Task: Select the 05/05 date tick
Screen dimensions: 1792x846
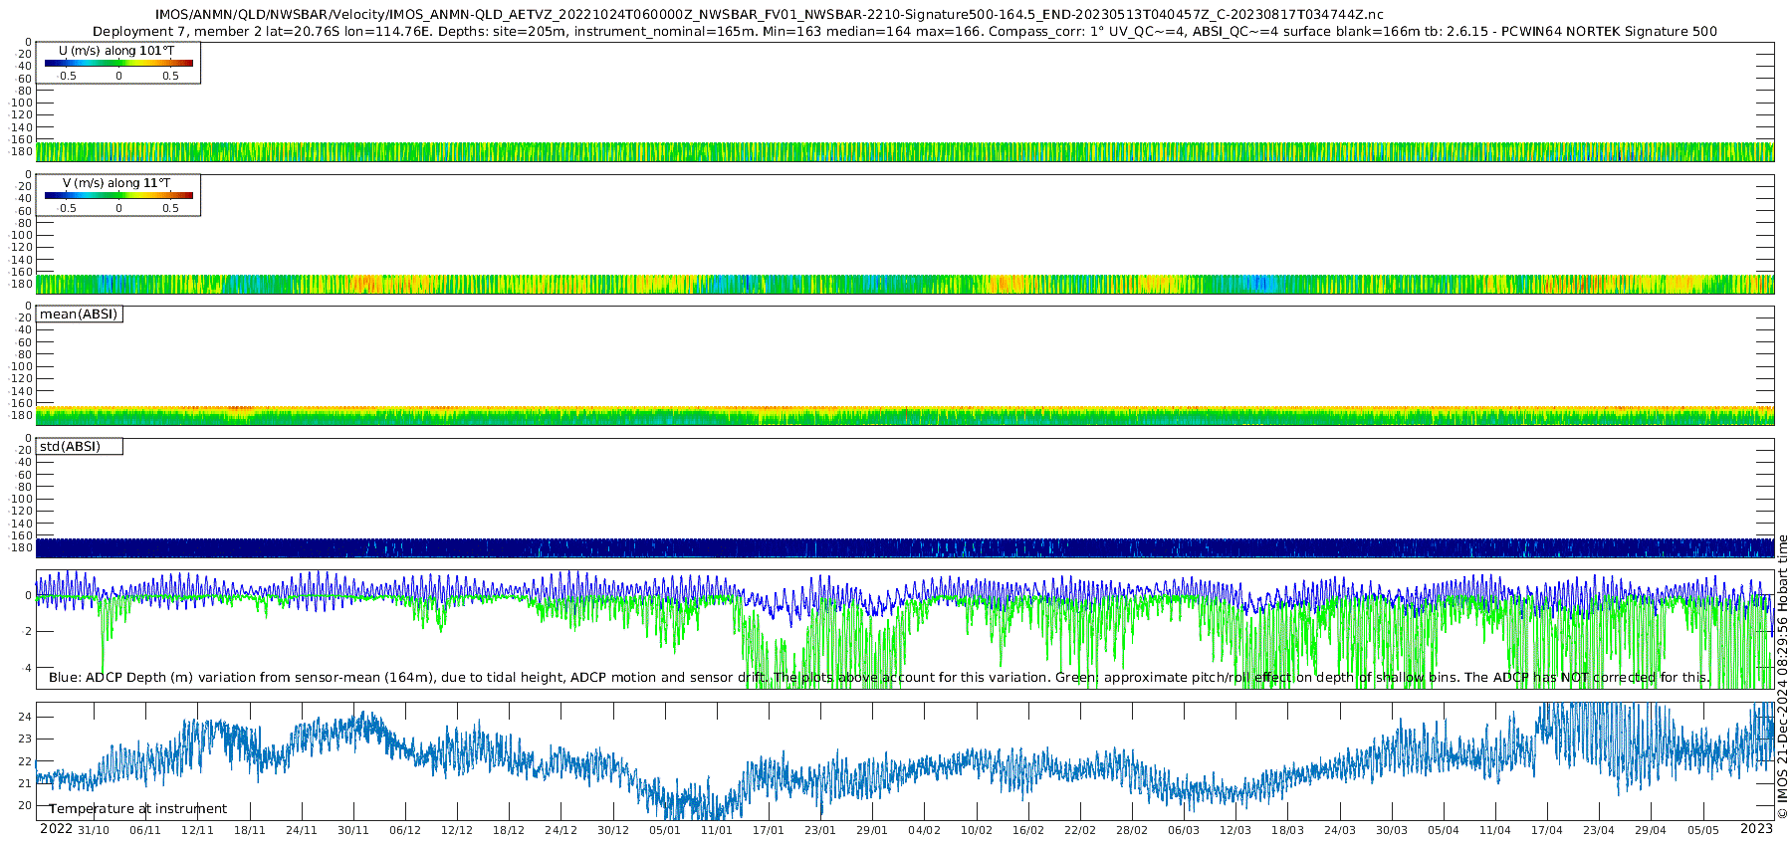Action: (x=1702, y=830)
